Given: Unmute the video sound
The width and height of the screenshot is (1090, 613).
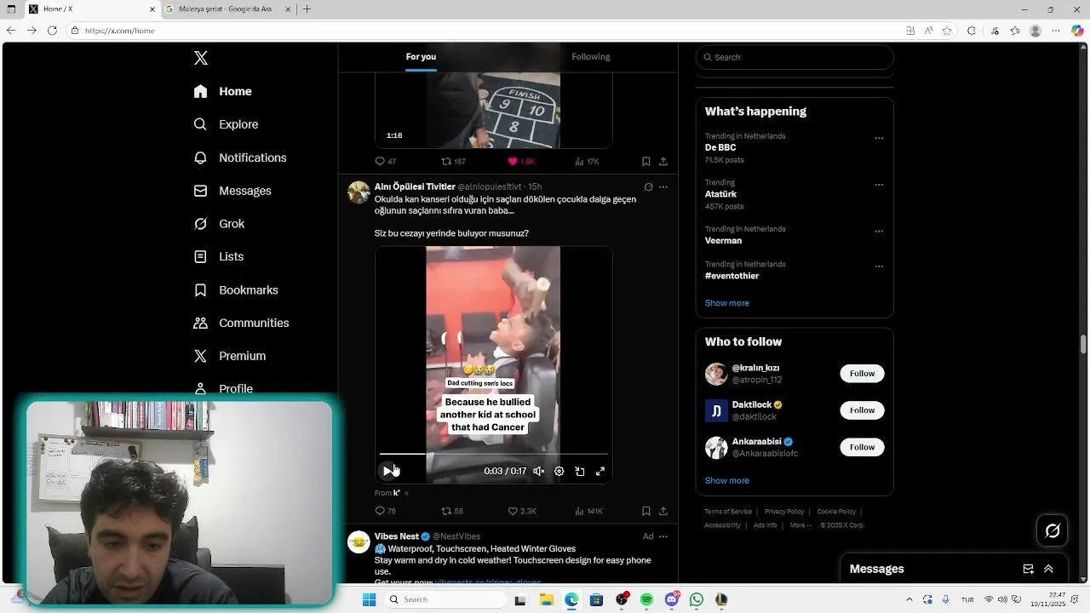Looking at the screenshot, I should [x=539, y=471].
